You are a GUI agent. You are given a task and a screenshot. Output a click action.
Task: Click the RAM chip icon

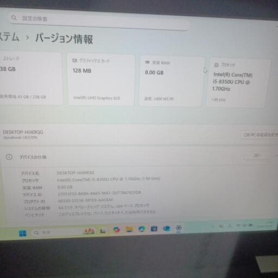pos(147,62)
